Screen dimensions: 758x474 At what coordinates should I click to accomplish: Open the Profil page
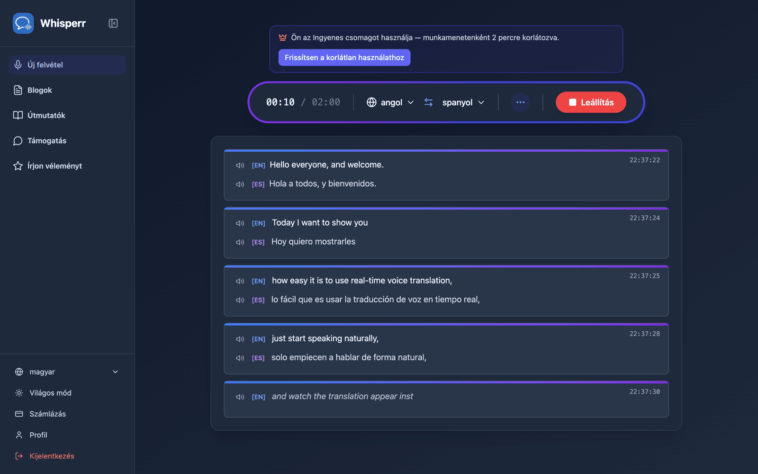[x=67, y=435]
